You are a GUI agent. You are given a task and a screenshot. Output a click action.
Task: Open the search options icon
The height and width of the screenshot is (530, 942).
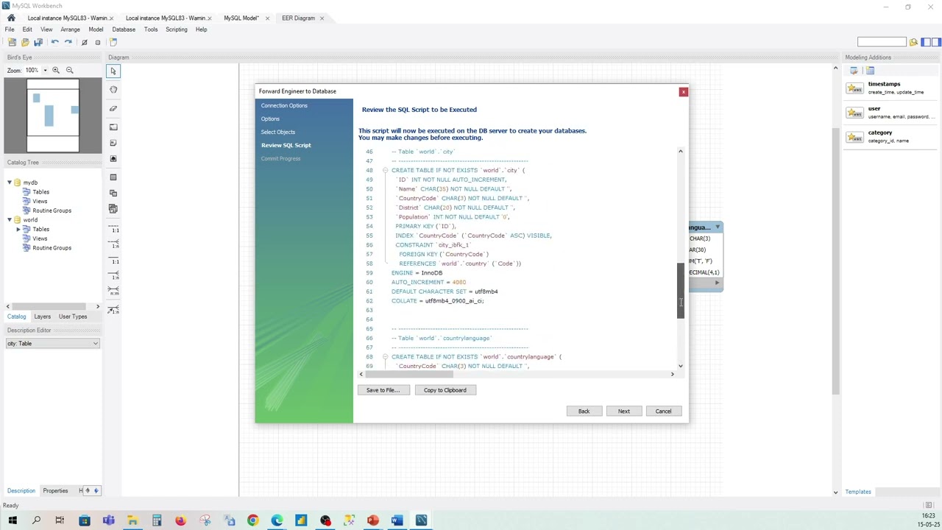(x=913, y=42)
